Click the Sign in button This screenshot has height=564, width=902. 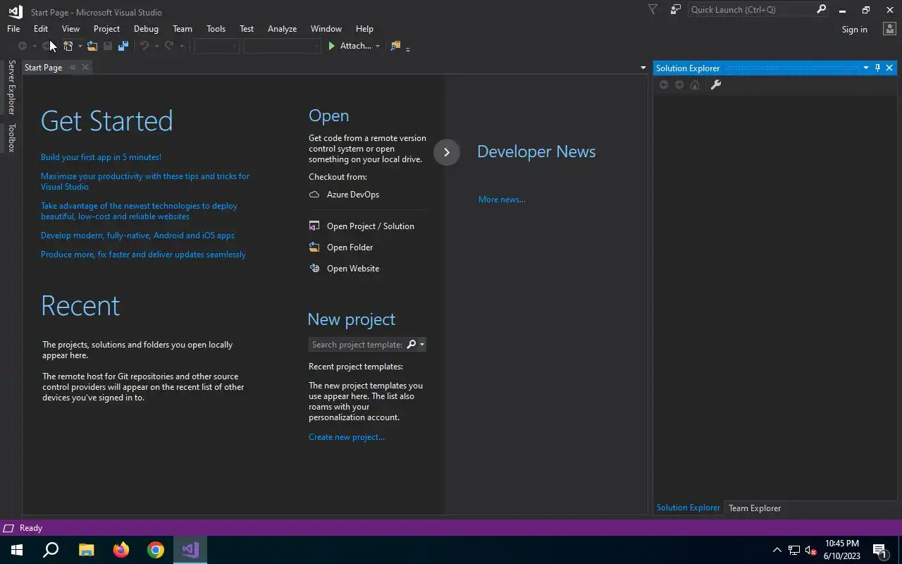[854, 30]
